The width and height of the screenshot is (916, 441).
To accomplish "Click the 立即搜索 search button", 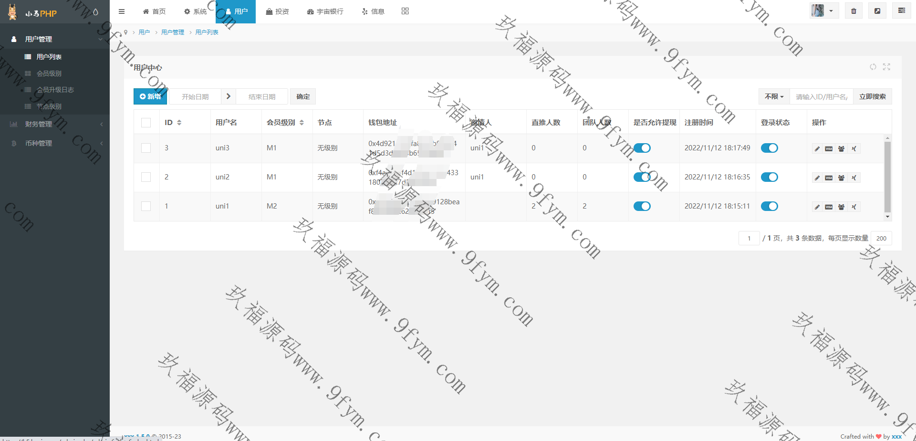I will point(872,96).
